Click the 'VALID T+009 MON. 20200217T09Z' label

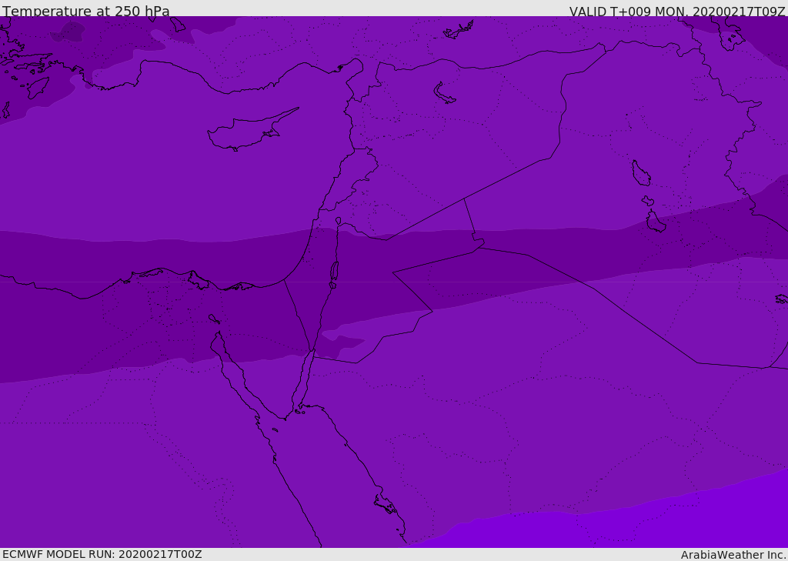(677, 12)
